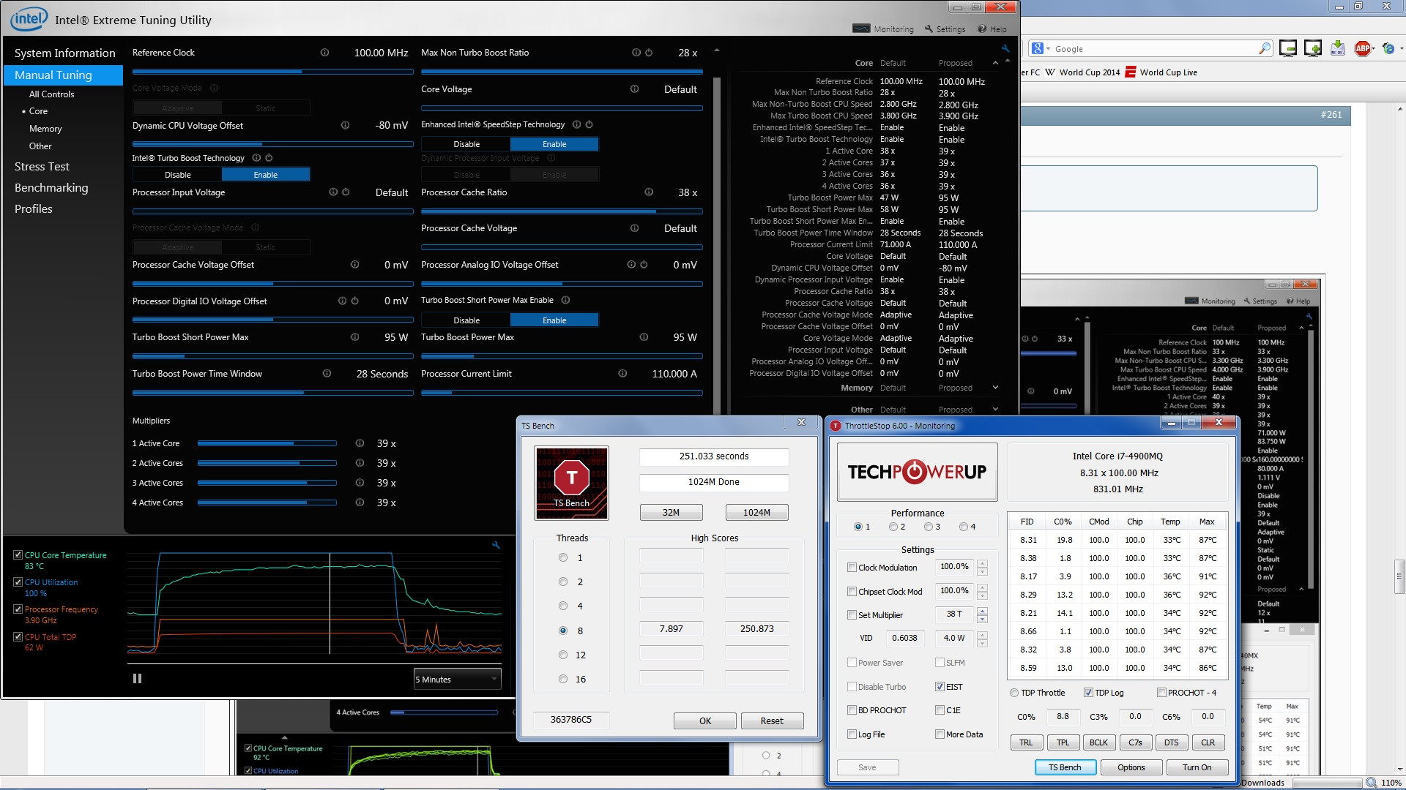Click the info icon next to Dynamic CPU Voltage Offset
1406x790 pixels.
point(345,126)
